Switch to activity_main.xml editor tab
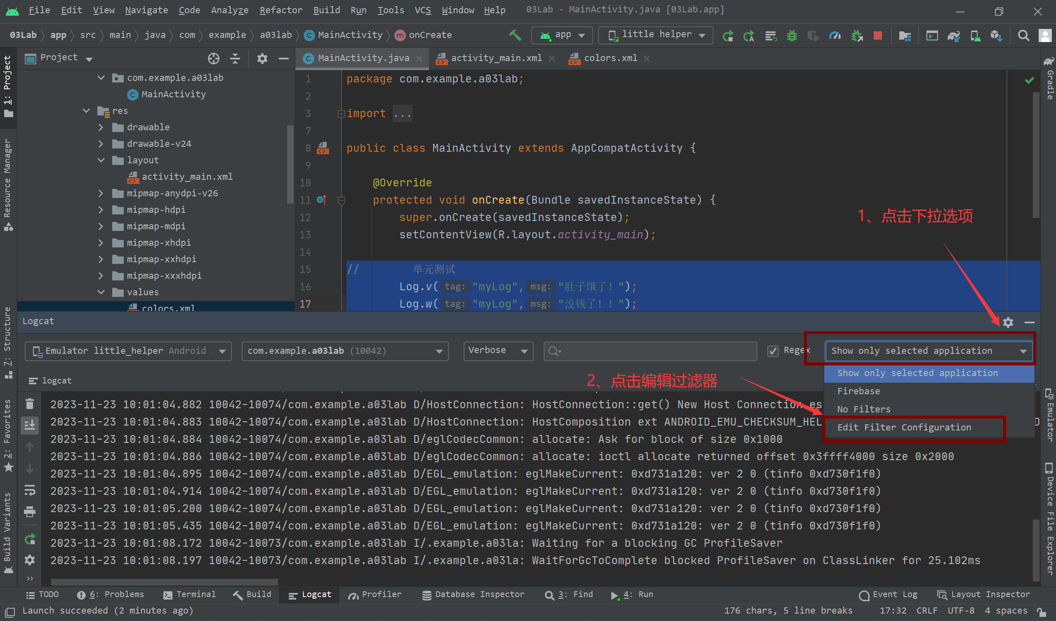 coord(496,58)
